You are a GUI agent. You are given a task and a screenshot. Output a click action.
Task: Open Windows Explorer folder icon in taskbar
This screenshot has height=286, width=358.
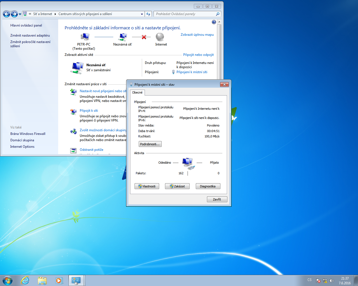point(42,280)
